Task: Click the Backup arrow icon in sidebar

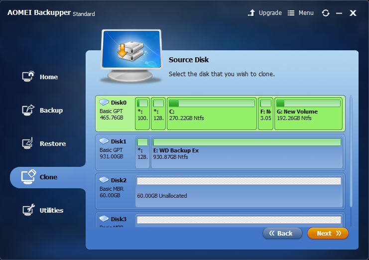Action: (x=28, y=110)
